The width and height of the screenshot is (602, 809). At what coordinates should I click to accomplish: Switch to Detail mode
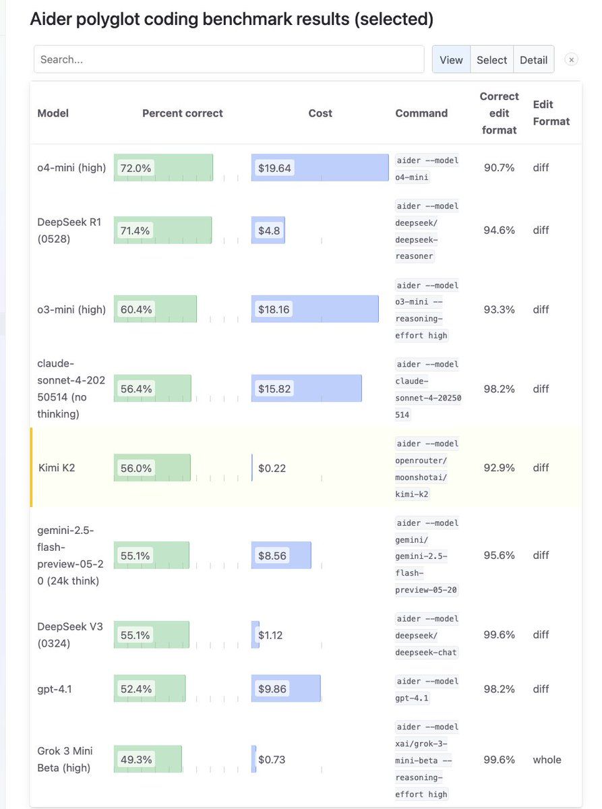click(x=533, y=59)
